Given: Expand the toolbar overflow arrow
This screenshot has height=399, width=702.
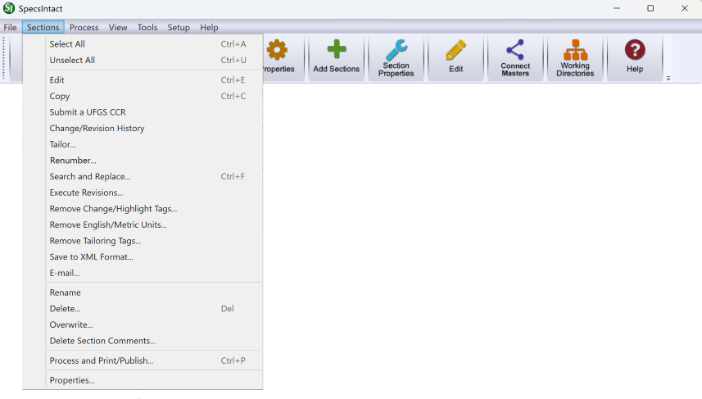Looking at the screenshot, I should [668, 79].
